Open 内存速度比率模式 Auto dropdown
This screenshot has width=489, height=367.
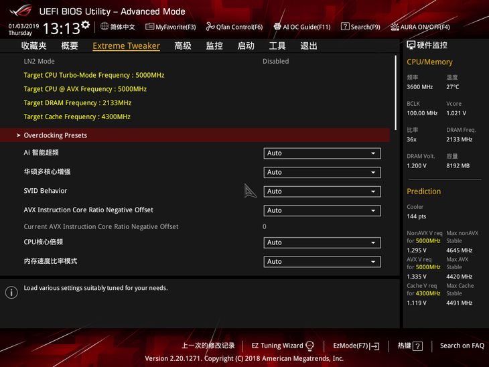click(322, 262)
